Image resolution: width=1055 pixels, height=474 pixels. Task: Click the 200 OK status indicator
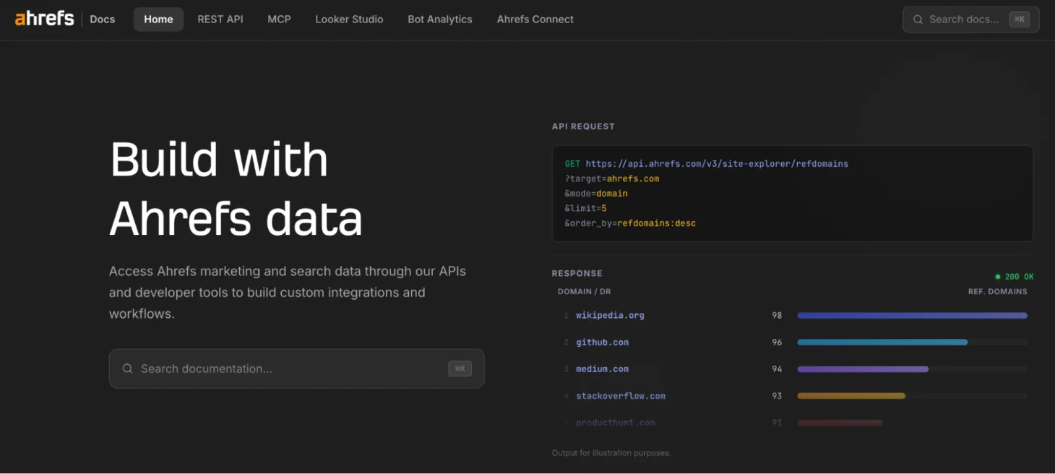click(1015, 277)
